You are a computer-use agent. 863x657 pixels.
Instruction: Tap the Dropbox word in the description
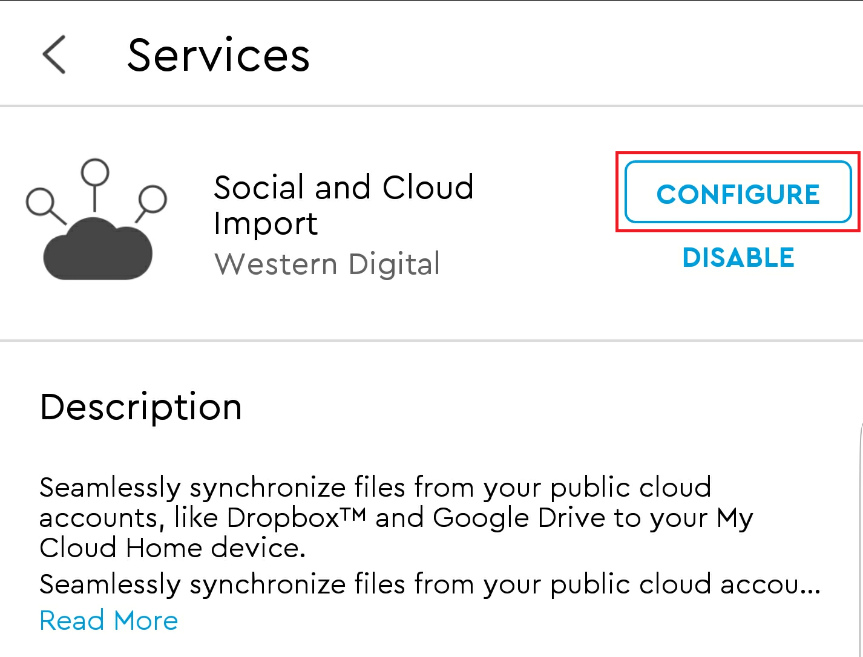[283, 518]
